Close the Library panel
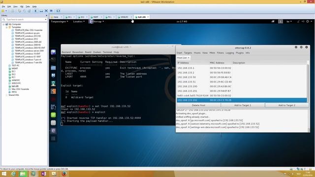Screen dimensions: 315x177 pos(46,15)
